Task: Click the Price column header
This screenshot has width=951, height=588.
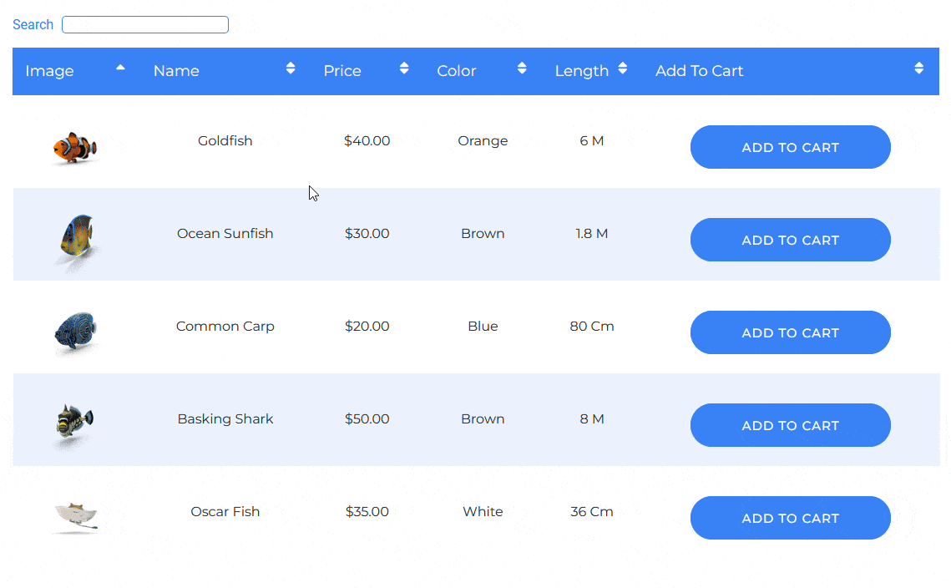Action: pyautogui.click(x=342, y=70)
